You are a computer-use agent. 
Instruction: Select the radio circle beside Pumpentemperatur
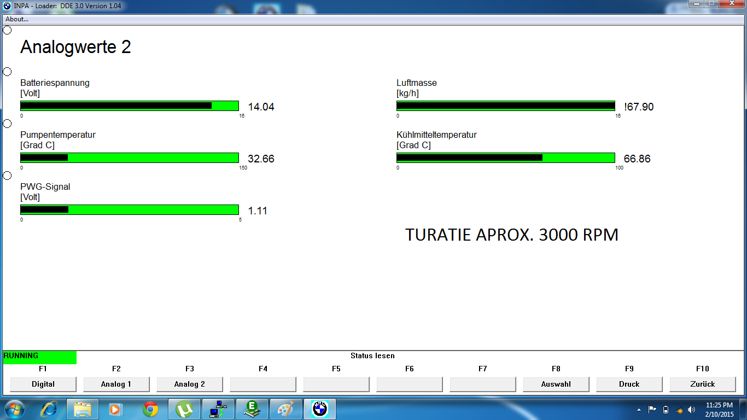coord(8,124)
